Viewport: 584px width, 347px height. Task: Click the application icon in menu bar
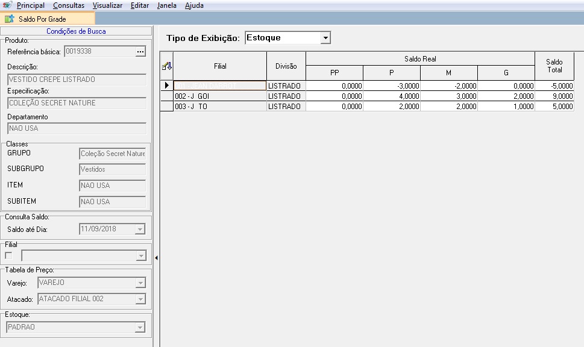click(x=7, y=5)
